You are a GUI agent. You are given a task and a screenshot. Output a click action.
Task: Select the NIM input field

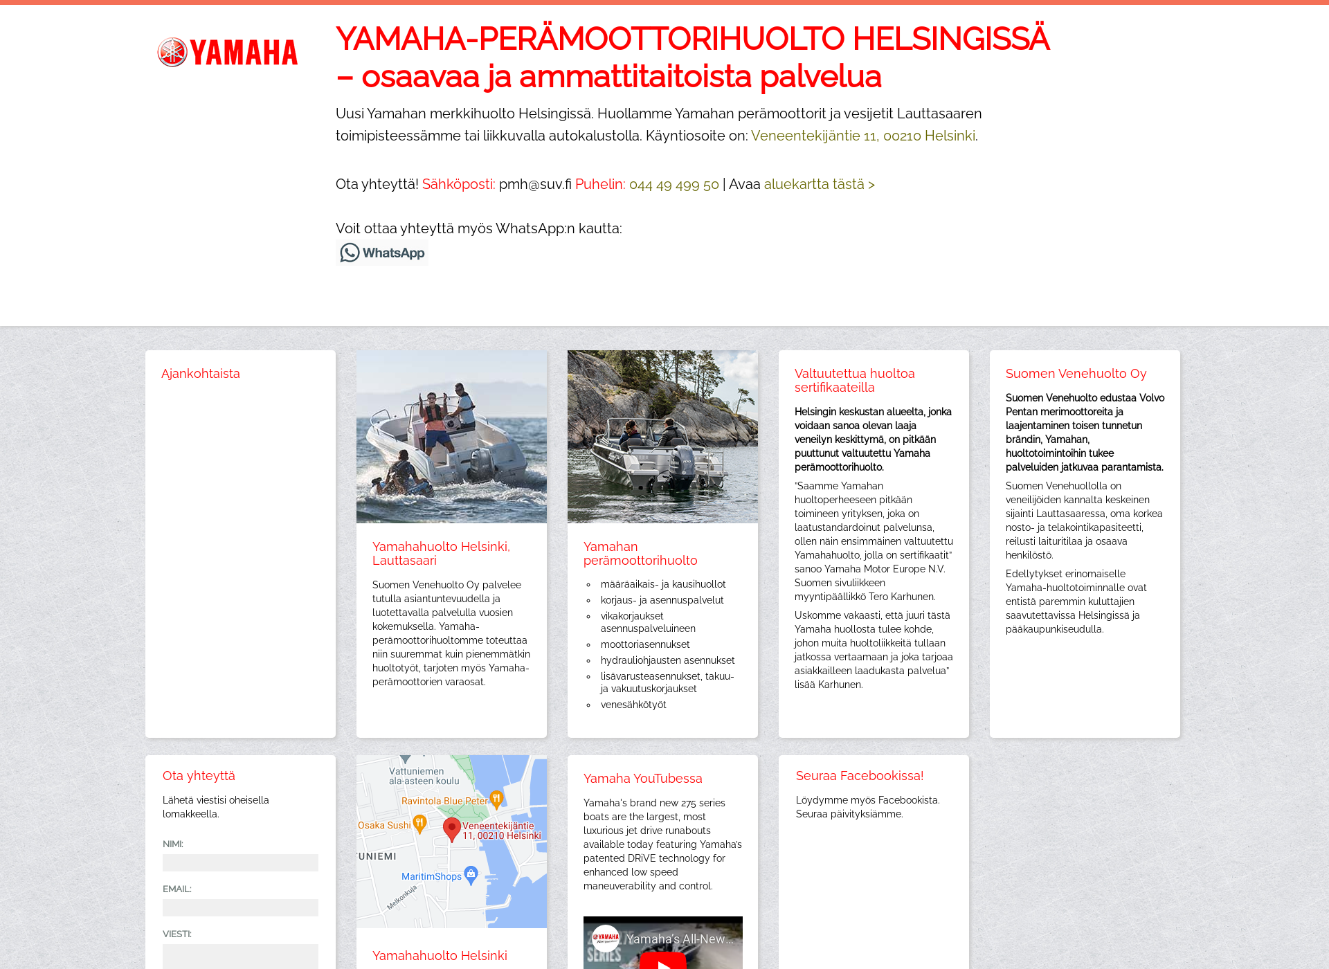240,862
